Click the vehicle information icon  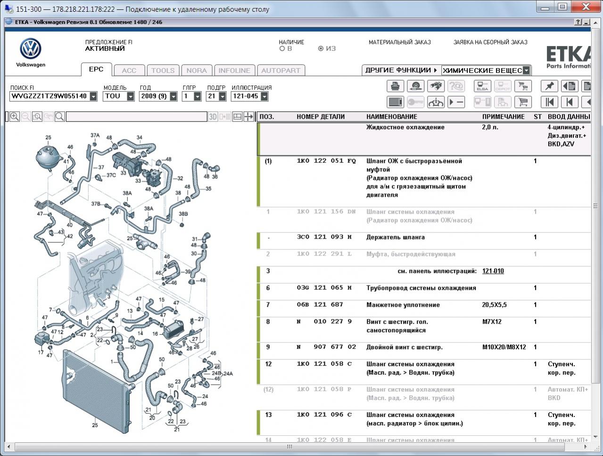(436, 102)
